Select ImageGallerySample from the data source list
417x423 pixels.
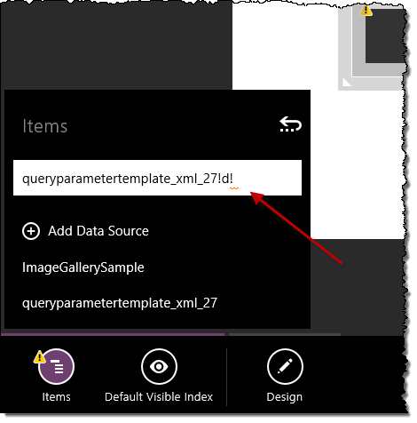pyautogui.click(x=83, y=267)
